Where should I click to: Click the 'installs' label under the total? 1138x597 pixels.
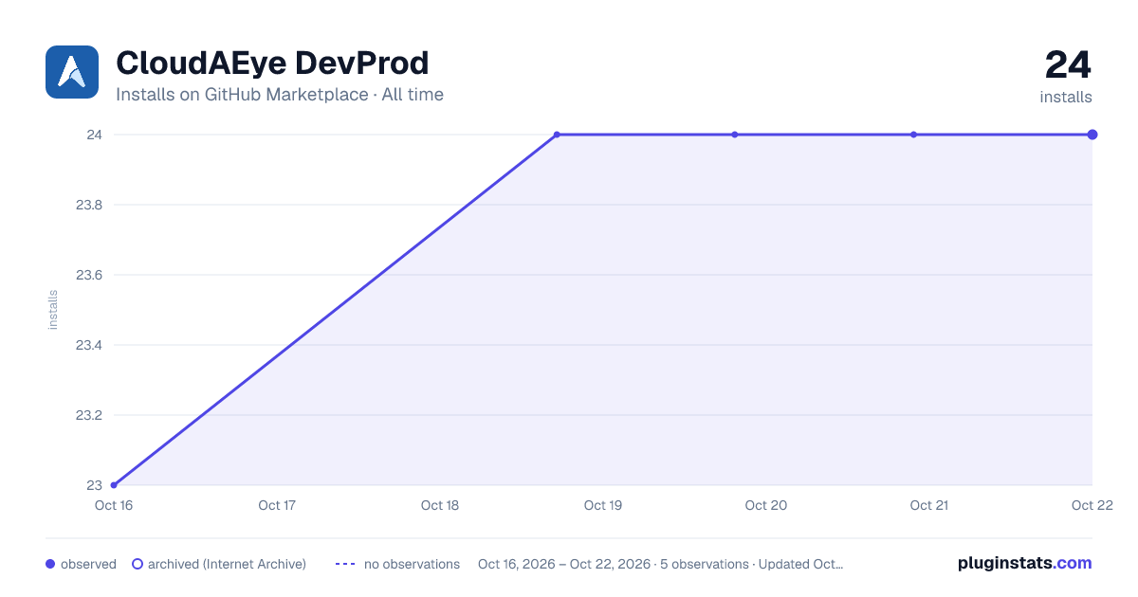tap(1066, 97)
